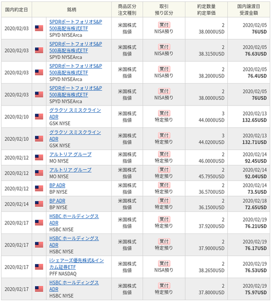The width and height of the screenshot is (272, 302).
Task: Click the settlement amount 75.97USD
Action: 256,292
